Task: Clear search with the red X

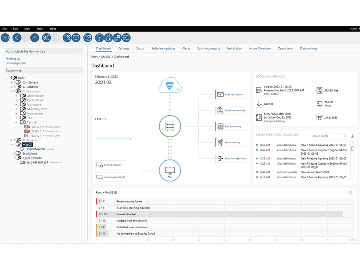Action: point(345,136)
